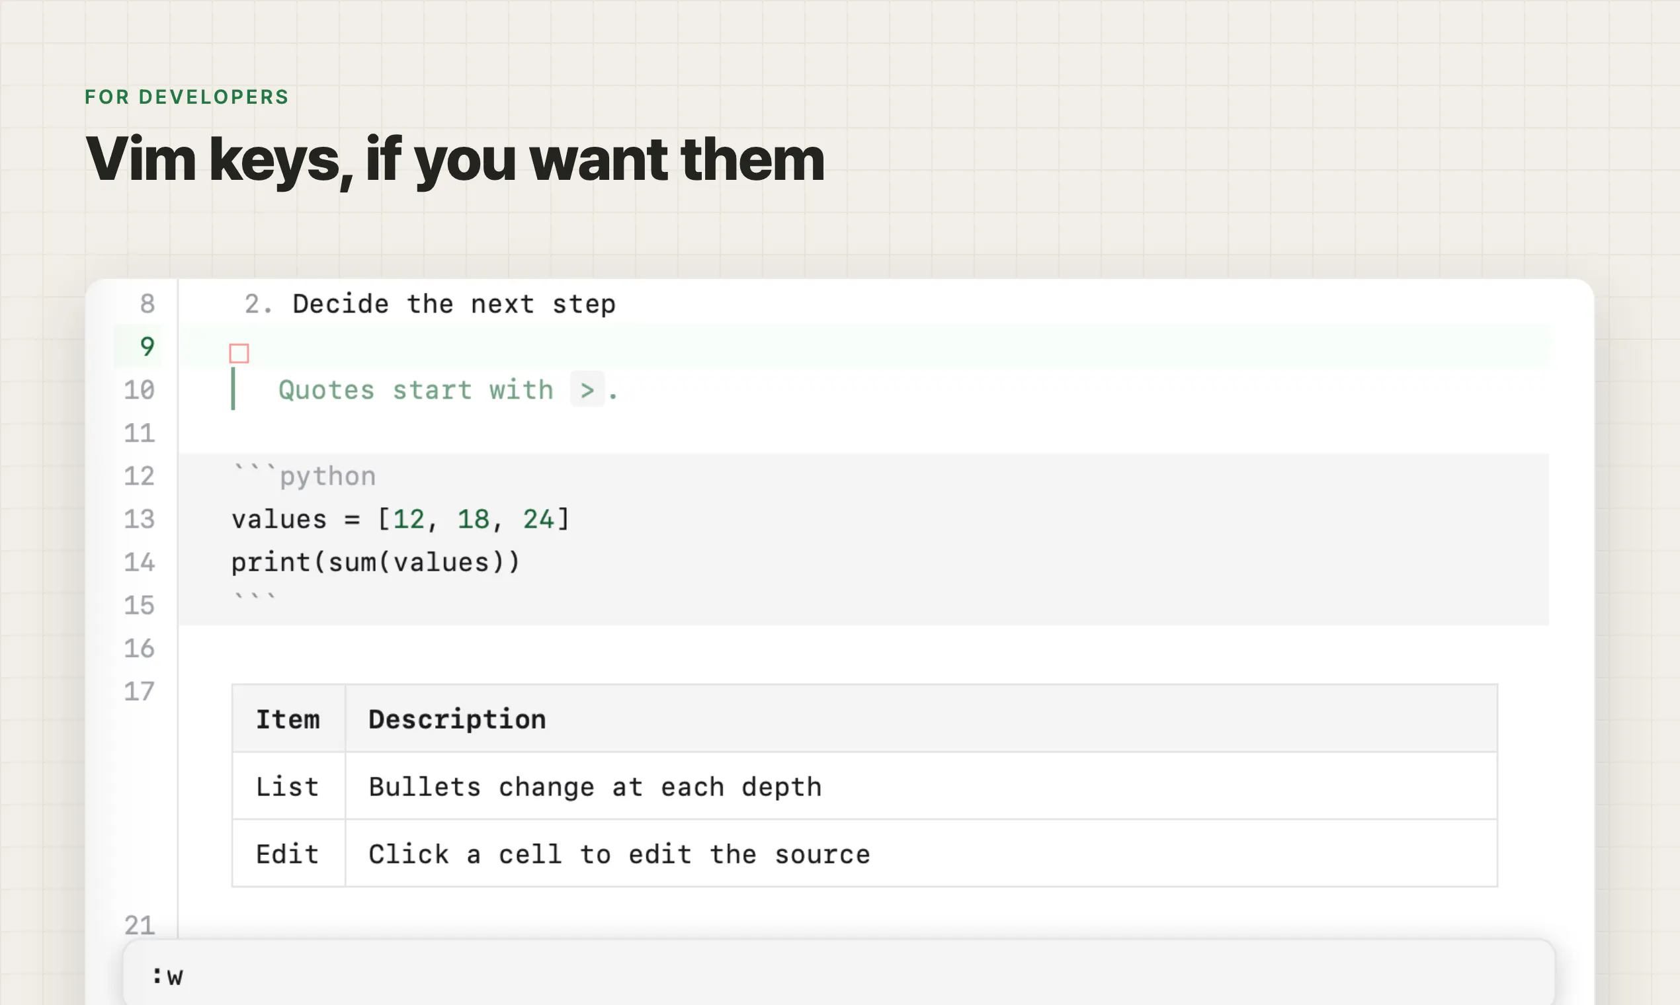The height and width of the screenshot is (1005, 1680).
Task: Edit the List table cell
Action: coord(288,786)
